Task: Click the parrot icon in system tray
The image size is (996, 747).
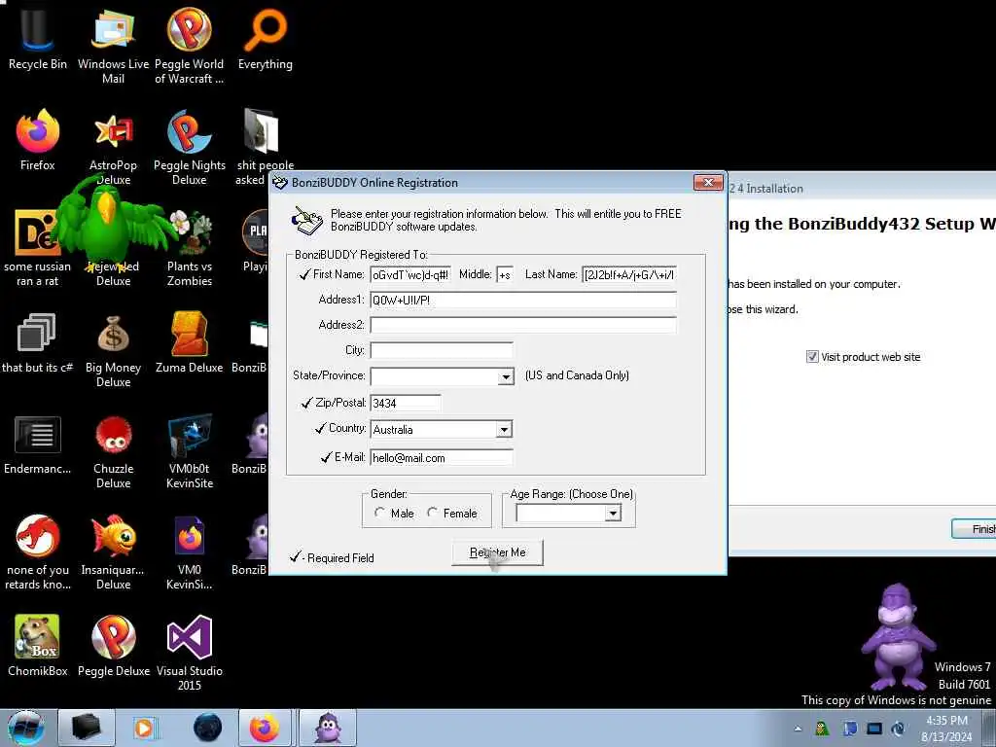Action: pyautogui.click(x=822, y=729)
